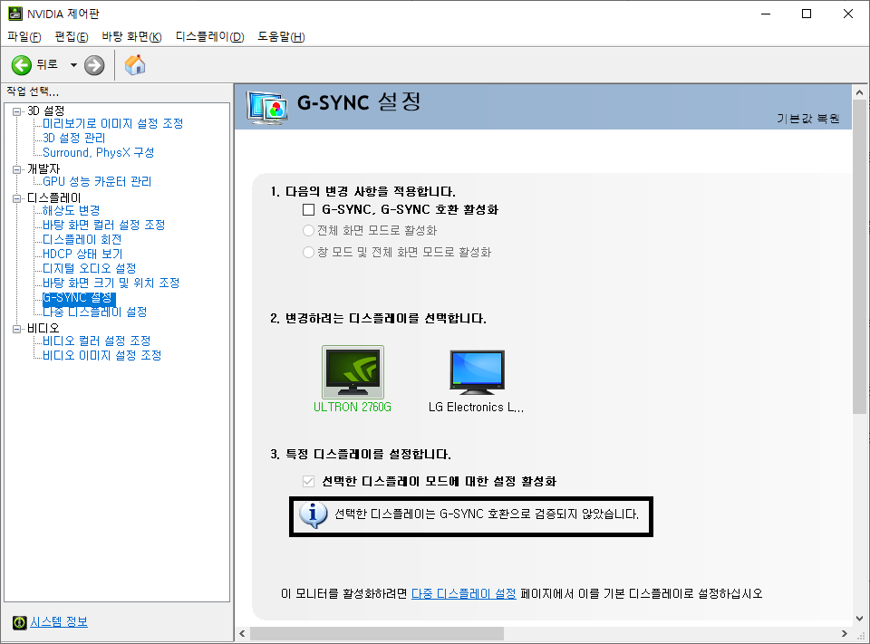Select G-SYNC 설정 tree item
This screenshot has height=644, width=870.
[79, 298]
